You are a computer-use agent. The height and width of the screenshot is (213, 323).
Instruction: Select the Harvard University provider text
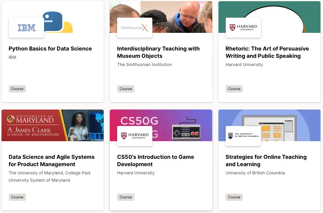coord(244,65)
